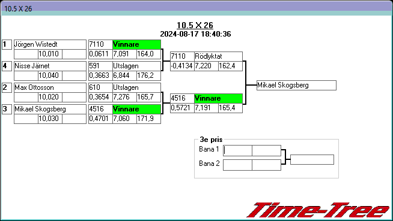Click the reaction time 0,0611 cell

pyautogui.click(x=100, y=54)
